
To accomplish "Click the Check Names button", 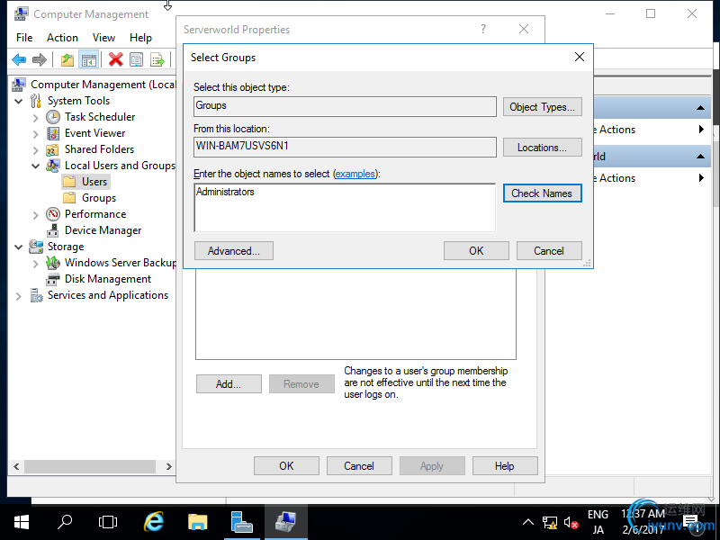I will click(543, 193).
